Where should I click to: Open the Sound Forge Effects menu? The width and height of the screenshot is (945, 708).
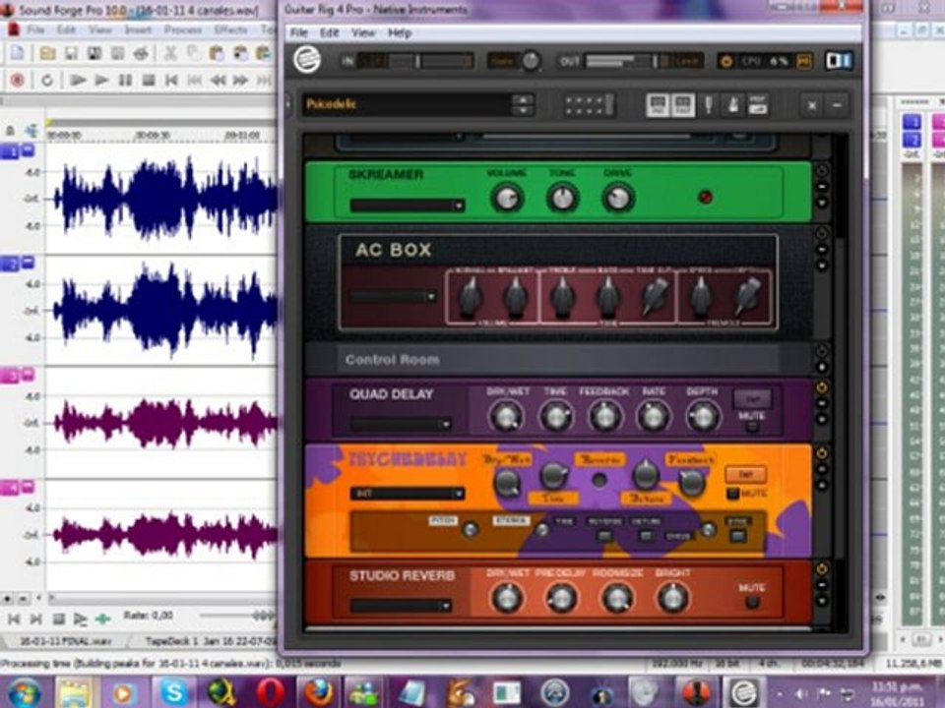coord(230,29)
